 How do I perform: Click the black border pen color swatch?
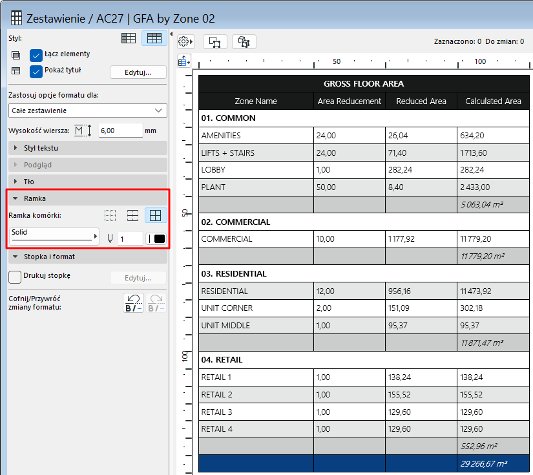(x=156, y=238)
